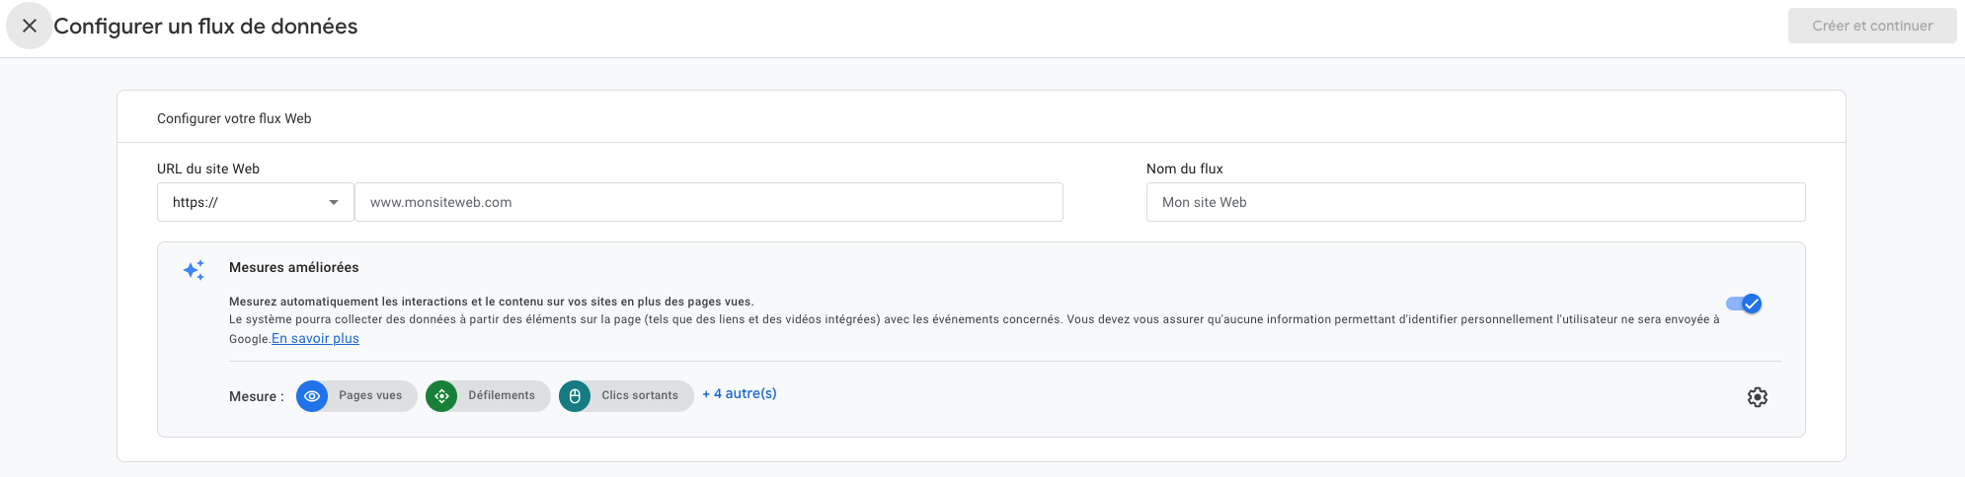Click the Créer et continuer button
The image size is (1965, 477).
[x=1871, y=26]
